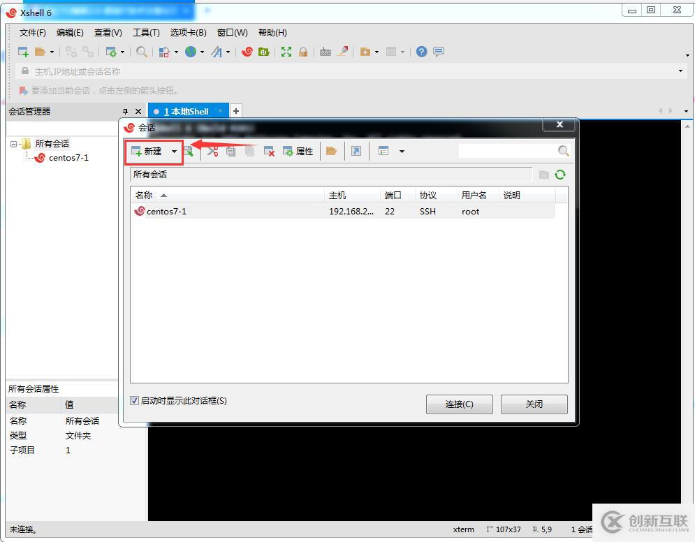Open the default session properties gear icon
695x542 pixels.
[111, 52]
